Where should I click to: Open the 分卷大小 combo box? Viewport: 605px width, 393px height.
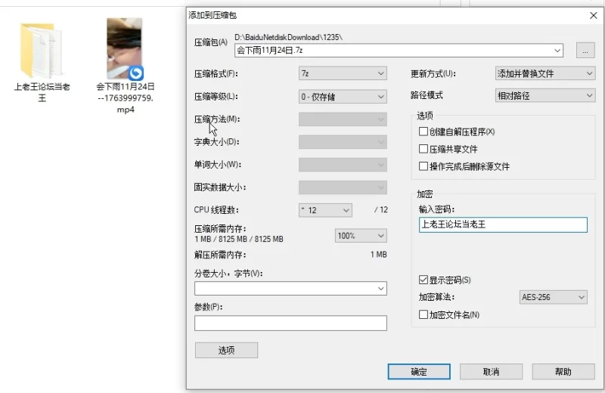coord(290,289)
